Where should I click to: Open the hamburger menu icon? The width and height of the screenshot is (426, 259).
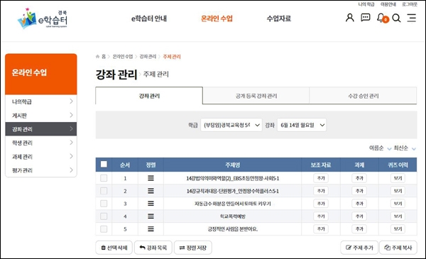tap(411, 18)
